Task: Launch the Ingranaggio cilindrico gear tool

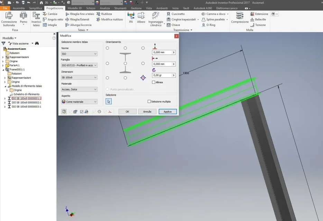Action: click(156, 19)
